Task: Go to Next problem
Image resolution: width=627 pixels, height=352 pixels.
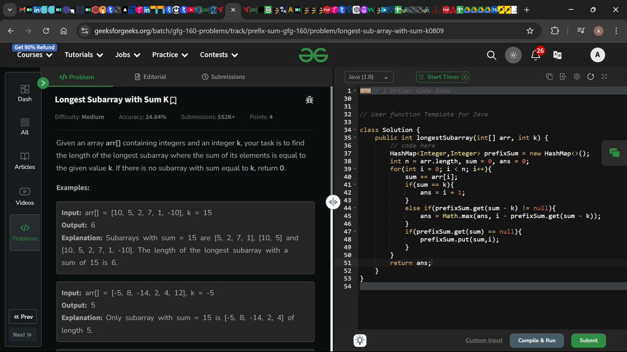Action: (x=23, y=335)
